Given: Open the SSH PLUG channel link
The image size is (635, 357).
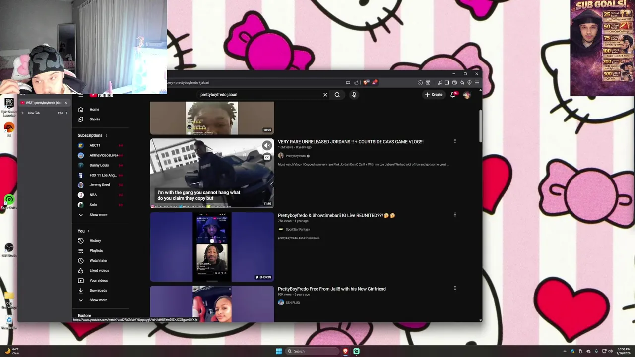Looking at the screenshot, I should 293,302.
